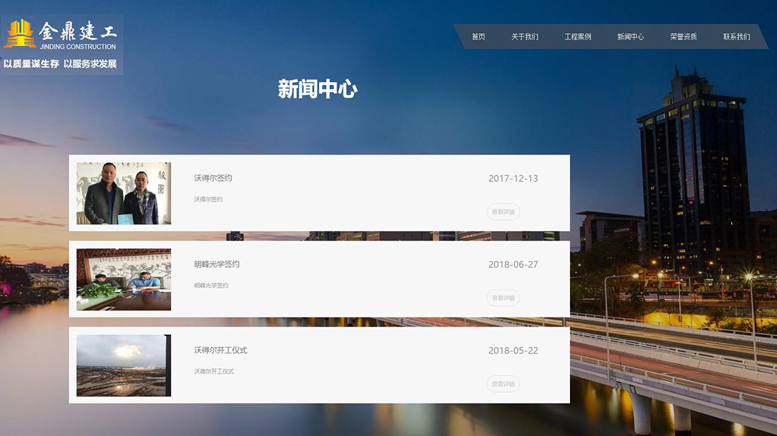
Task: Click 查看详情 on the 沃得尔签约 article
Action: point(503,212)
